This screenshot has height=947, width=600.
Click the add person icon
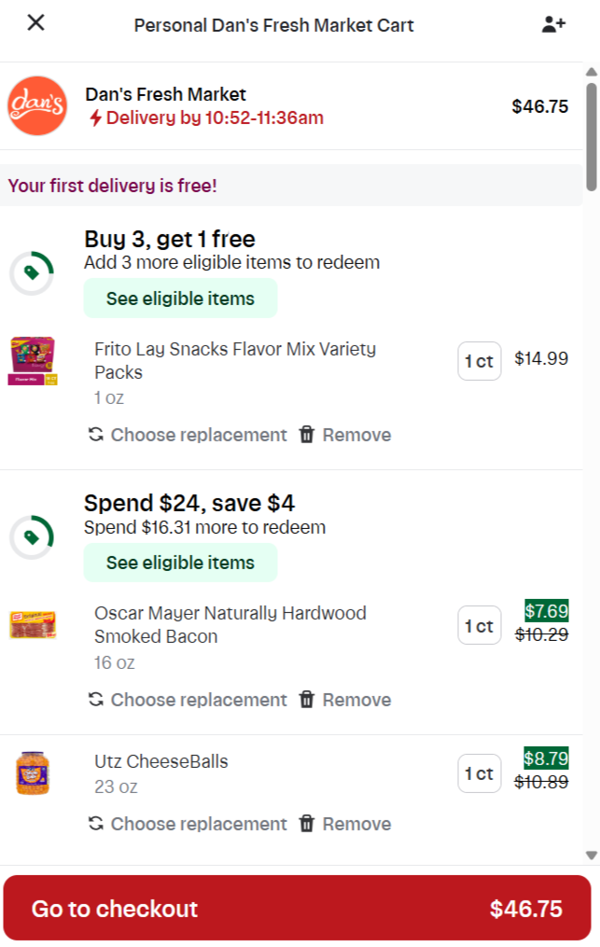point(553,24)
